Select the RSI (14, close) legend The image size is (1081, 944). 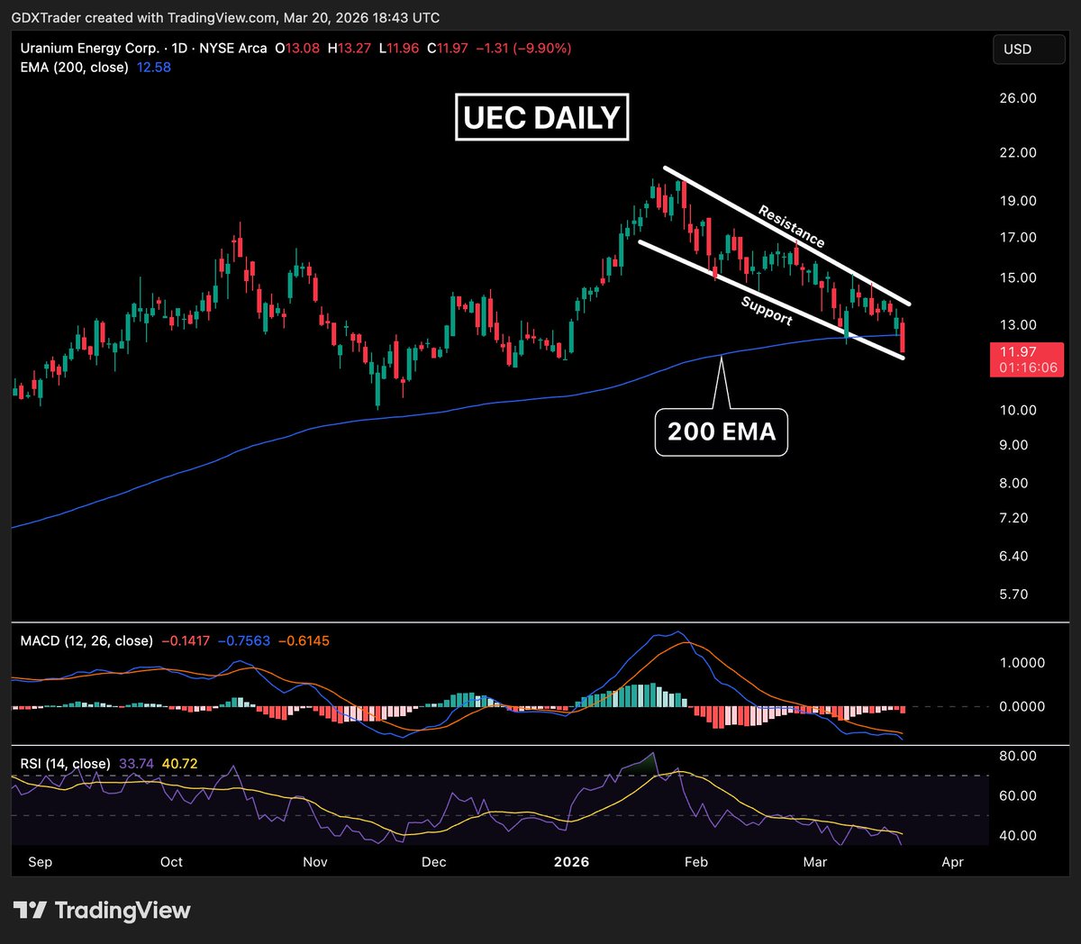[x=64, y=762]
